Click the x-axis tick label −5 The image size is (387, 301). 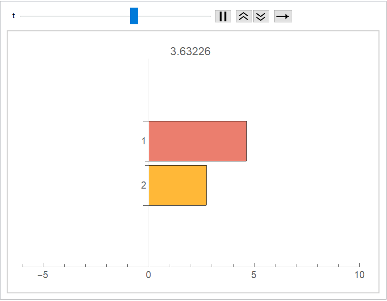tap(43, 275)
